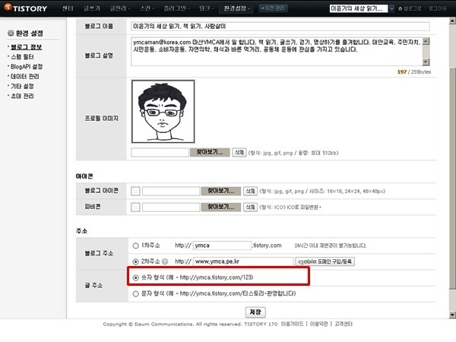Image resolution: width=456 pixels, height=342 pixels.
Task: Open 글쓰기 in top navigation
Action: click(92, 8)
